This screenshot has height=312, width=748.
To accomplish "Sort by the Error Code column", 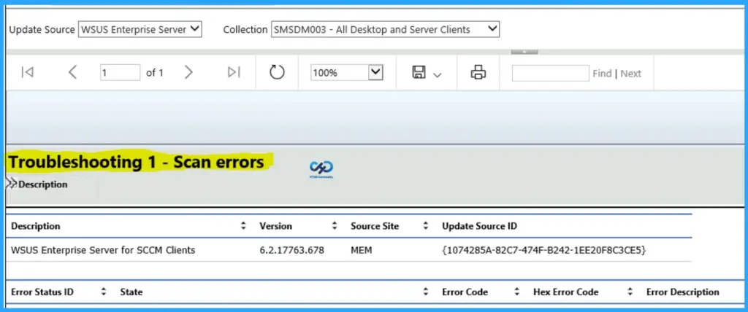I will pos(516,292).
